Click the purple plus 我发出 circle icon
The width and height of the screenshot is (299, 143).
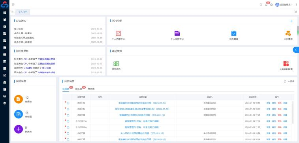click(x=19, y=129)
